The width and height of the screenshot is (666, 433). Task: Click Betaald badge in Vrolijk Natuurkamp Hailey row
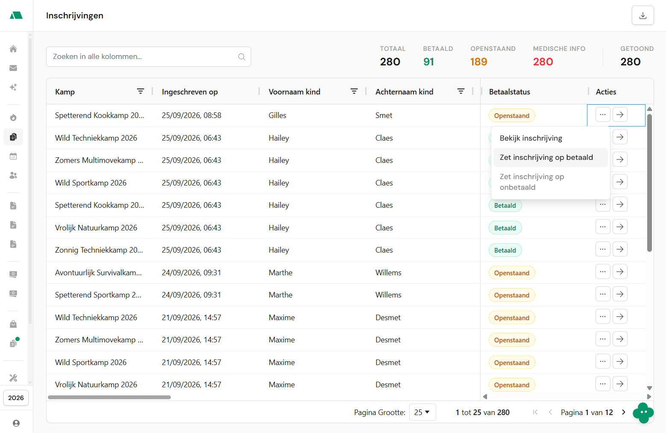pos(505,228)
